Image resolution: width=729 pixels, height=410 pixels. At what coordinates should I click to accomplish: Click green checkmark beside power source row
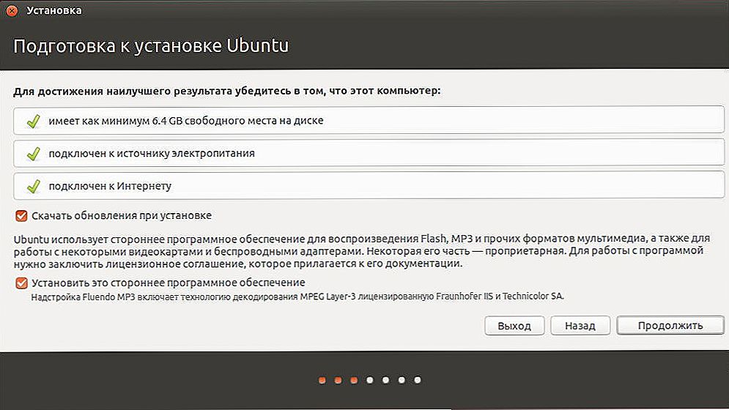tap(33, 154)
